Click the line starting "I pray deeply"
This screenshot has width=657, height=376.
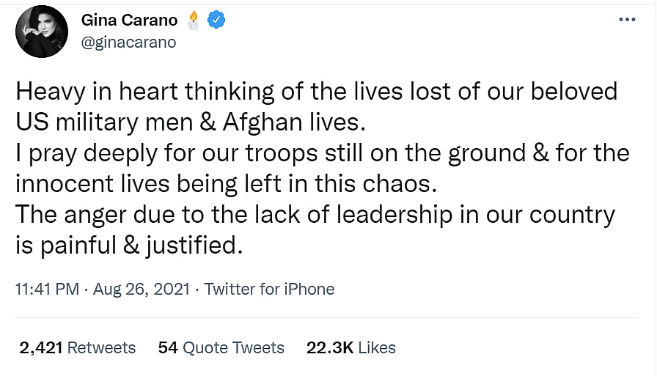pos(322,153)
